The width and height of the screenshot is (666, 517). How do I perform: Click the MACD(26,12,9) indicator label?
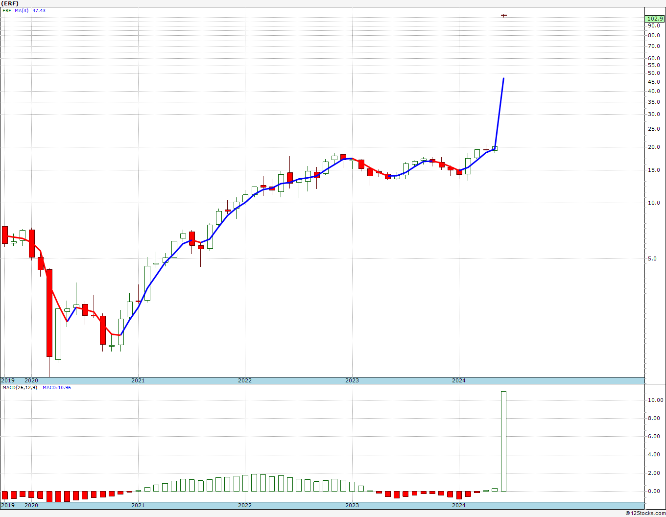pos(20,387)
